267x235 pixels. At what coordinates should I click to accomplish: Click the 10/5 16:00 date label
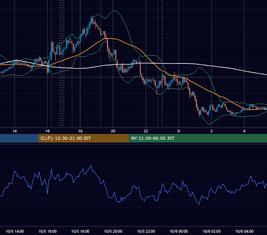click(48, 231)
